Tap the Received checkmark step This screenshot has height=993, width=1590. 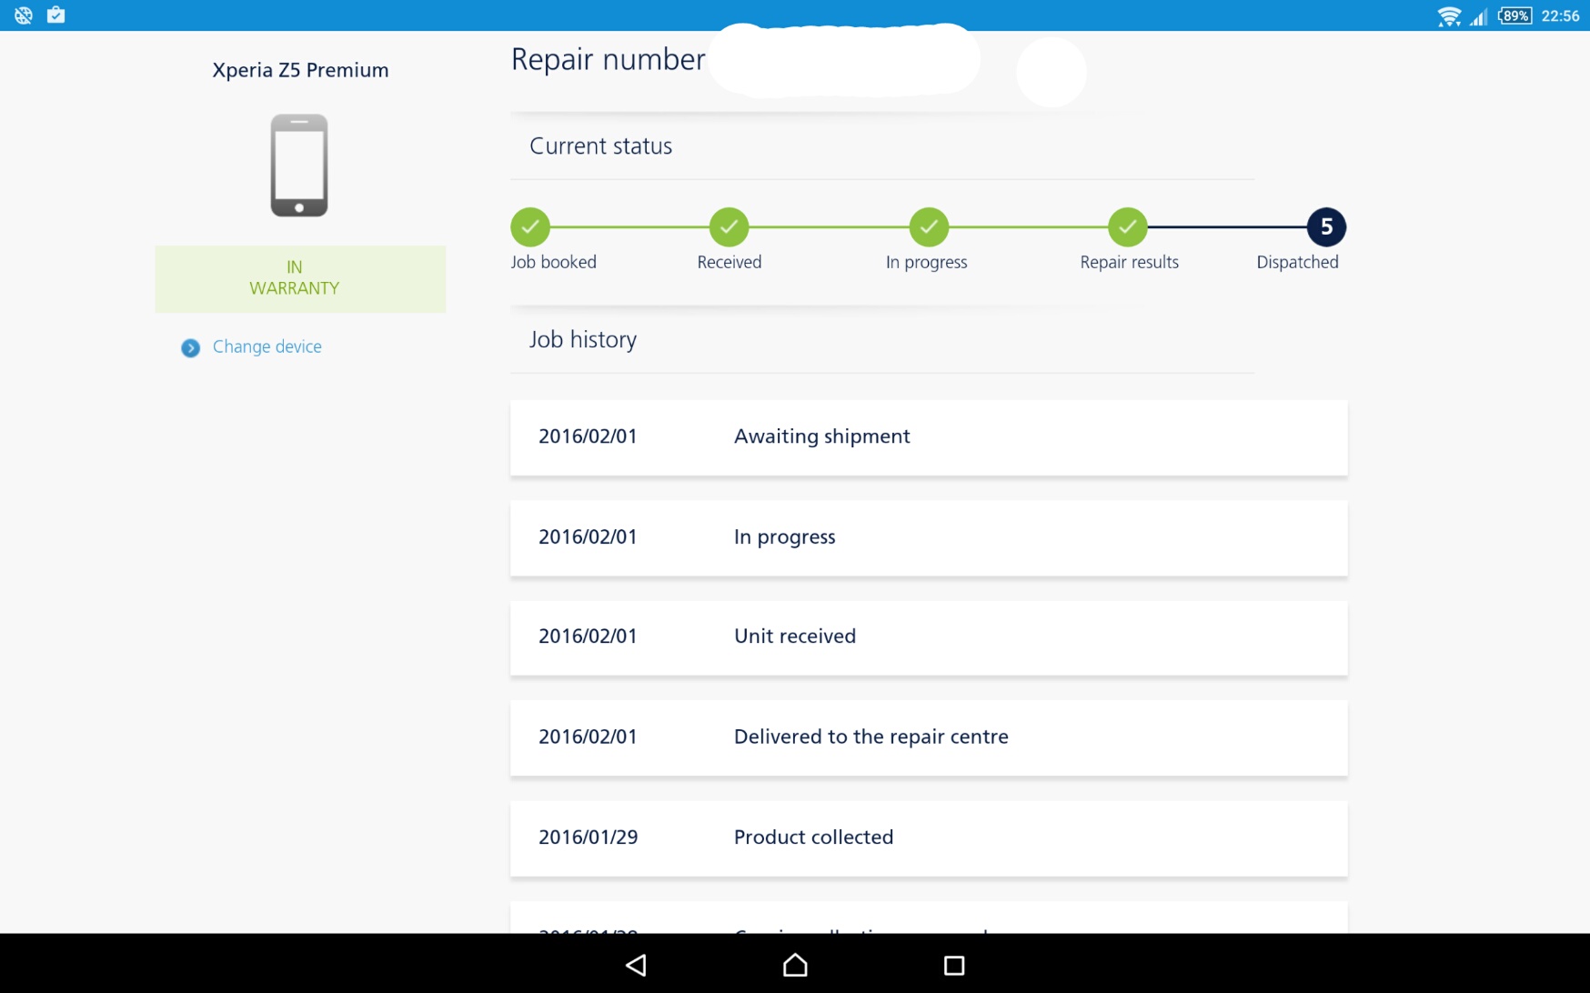[730, 226]
